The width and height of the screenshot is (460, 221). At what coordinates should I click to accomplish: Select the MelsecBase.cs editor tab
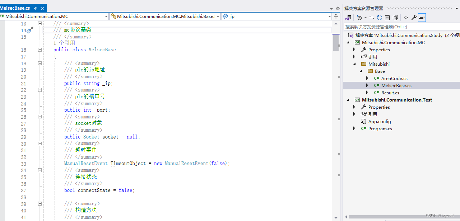[x=15, y=8]
